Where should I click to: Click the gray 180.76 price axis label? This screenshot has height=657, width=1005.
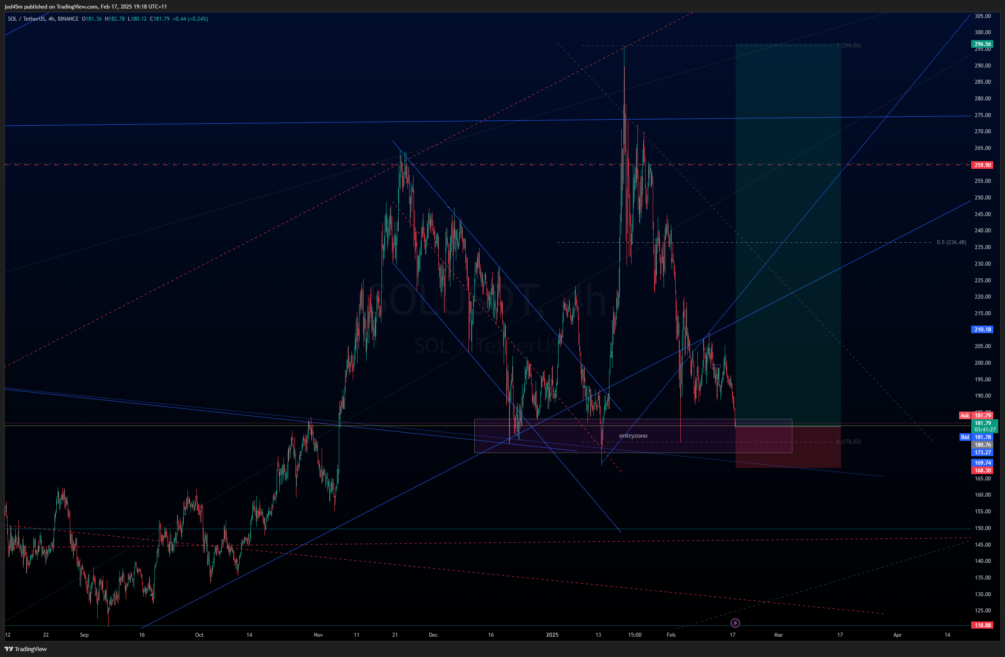coord(982,445)
